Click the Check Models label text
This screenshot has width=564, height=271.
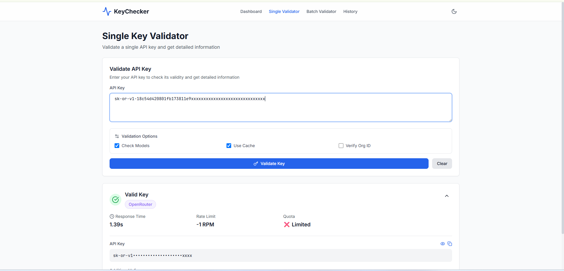[135, 146]
